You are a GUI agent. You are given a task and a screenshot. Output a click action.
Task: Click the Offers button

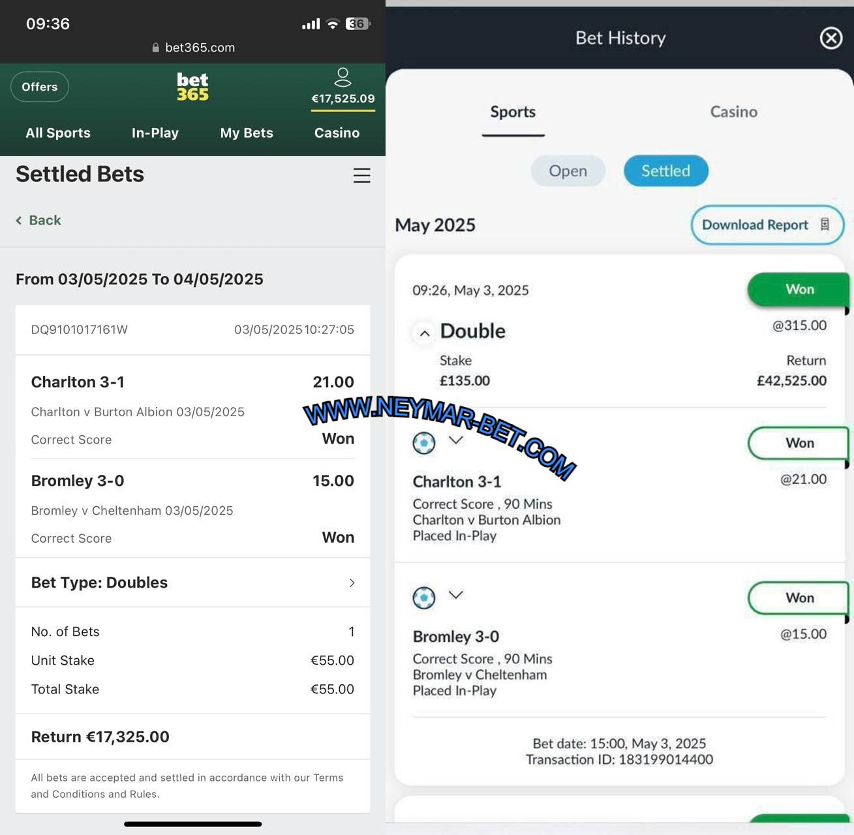click(40, 87)
